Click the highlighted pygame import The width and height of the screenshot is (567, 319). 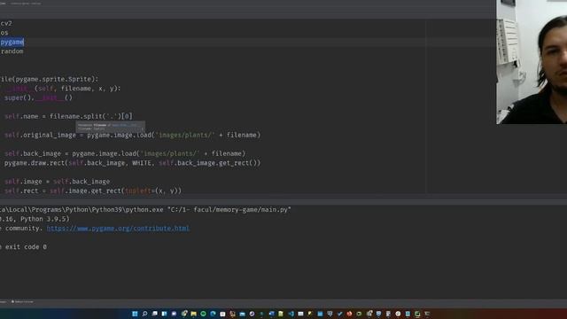pyautogui.click(x=12, y=42)
